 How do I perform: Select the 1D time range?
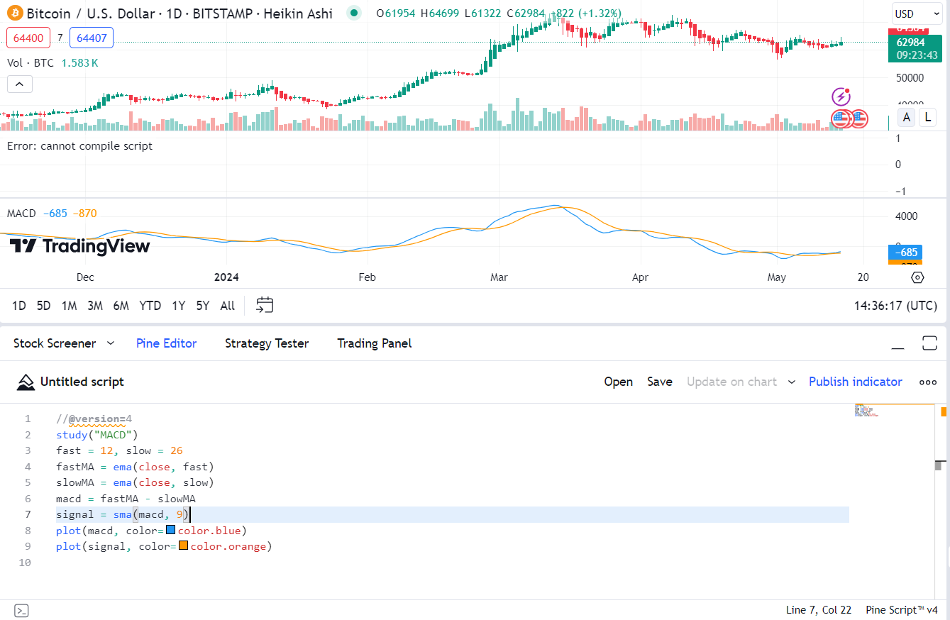pyautogui.click(x=19, y=306)
